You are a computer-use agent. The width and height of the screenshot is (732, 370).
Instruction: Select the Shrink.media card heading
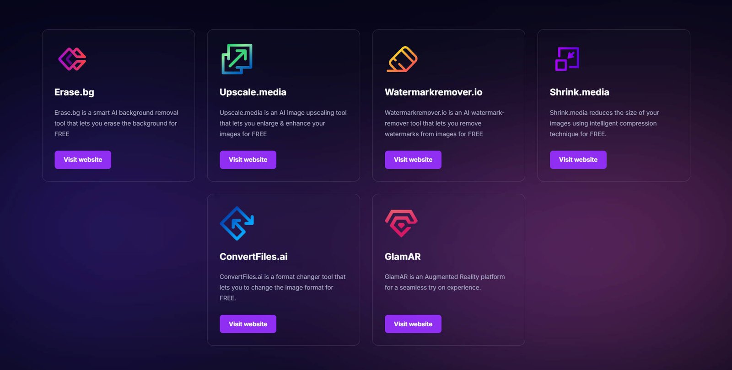click(580, 92)
